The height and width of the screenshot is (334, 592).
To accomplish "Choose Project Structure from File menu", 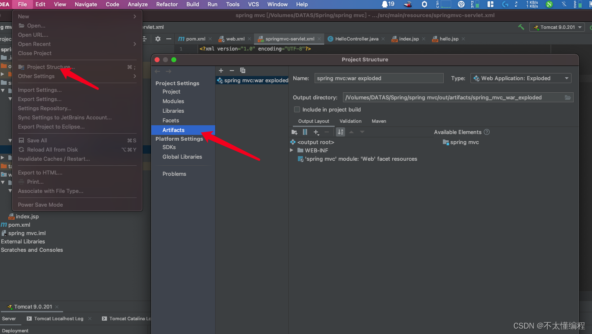I will pyautogui.click(x=77, y=67).
